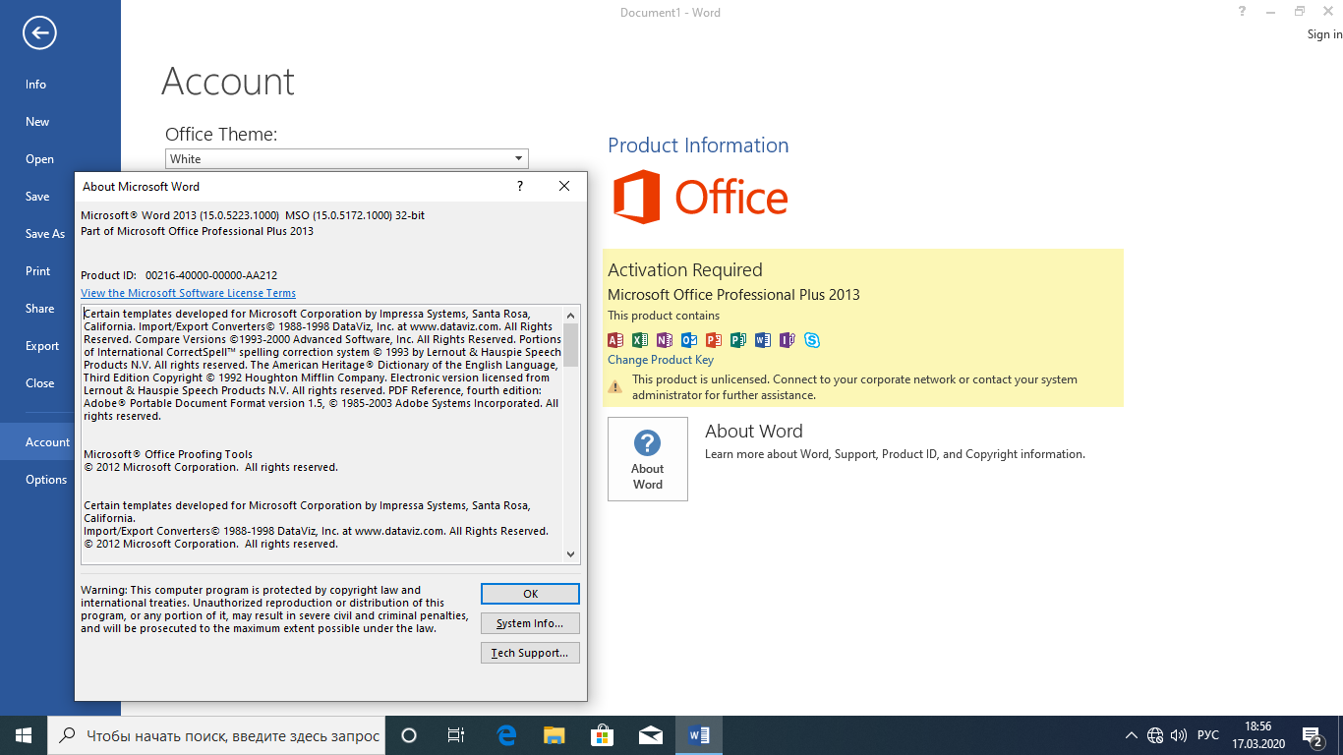The image size is (1343, 755).
Task: Click the System Info button
Action: pos(530,623)
